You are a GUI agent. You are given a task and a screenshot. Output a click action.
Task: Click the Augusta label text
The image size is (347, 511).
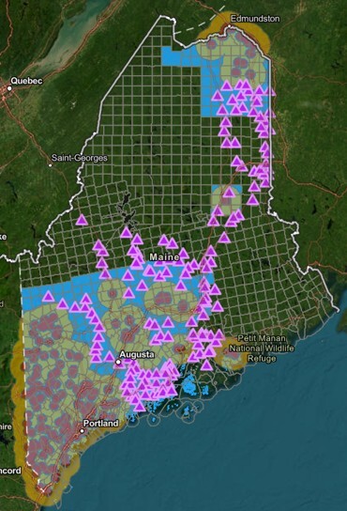tap(137, 354)
